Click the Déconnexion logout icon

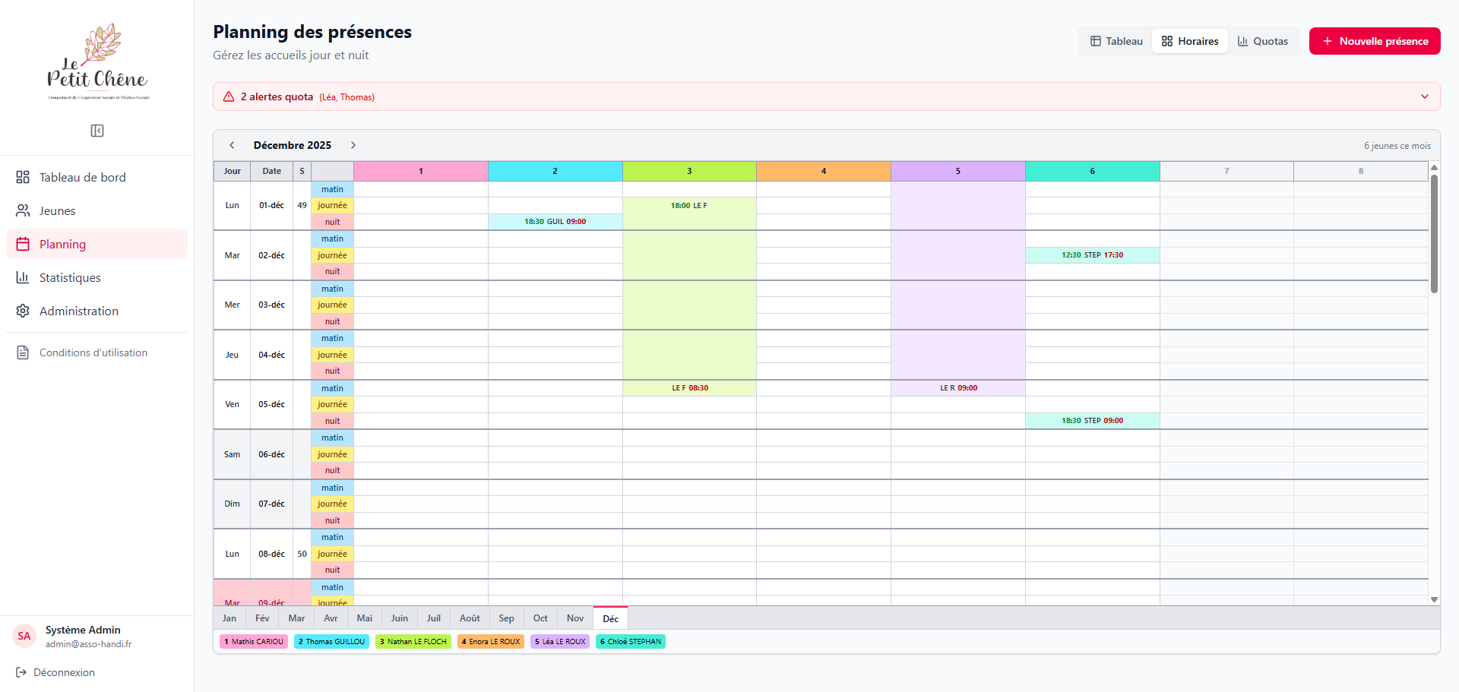(21, 672)
